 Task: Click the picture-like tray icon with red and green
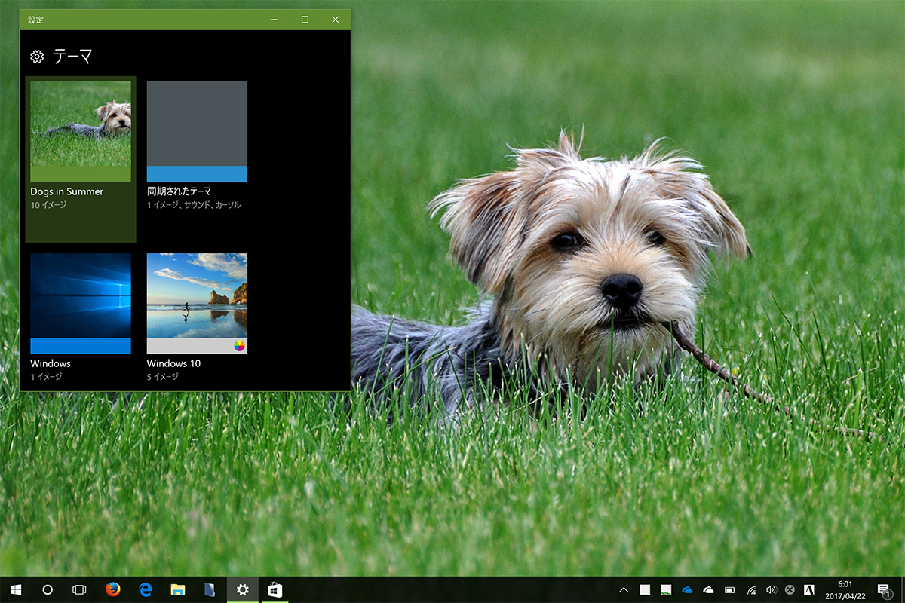666,589
